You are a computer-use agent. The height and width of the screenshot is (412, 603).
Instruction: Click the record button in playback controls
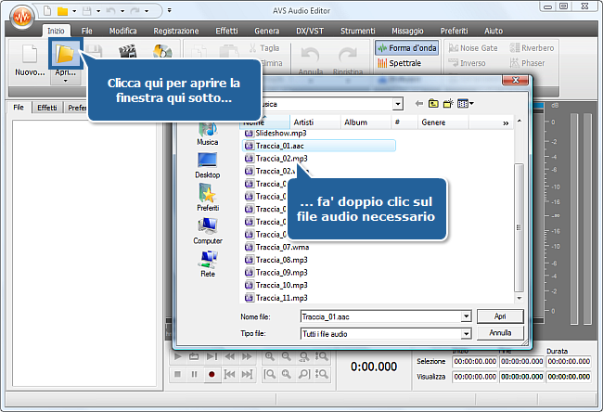coord(212,374)
